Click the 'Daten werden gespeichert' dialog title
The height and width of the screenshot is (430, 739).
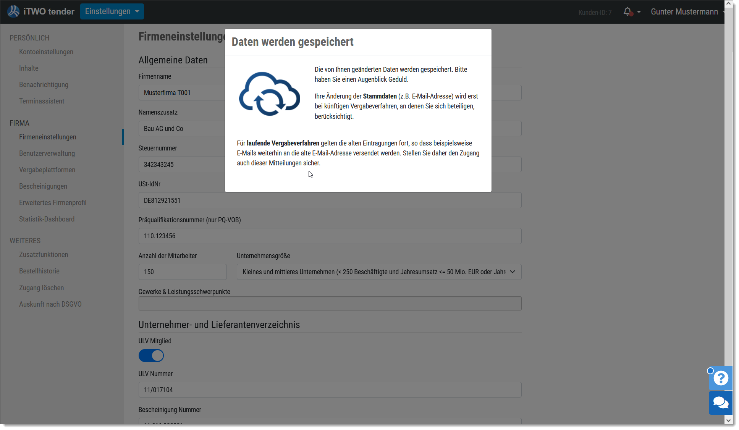coord(293,42)
